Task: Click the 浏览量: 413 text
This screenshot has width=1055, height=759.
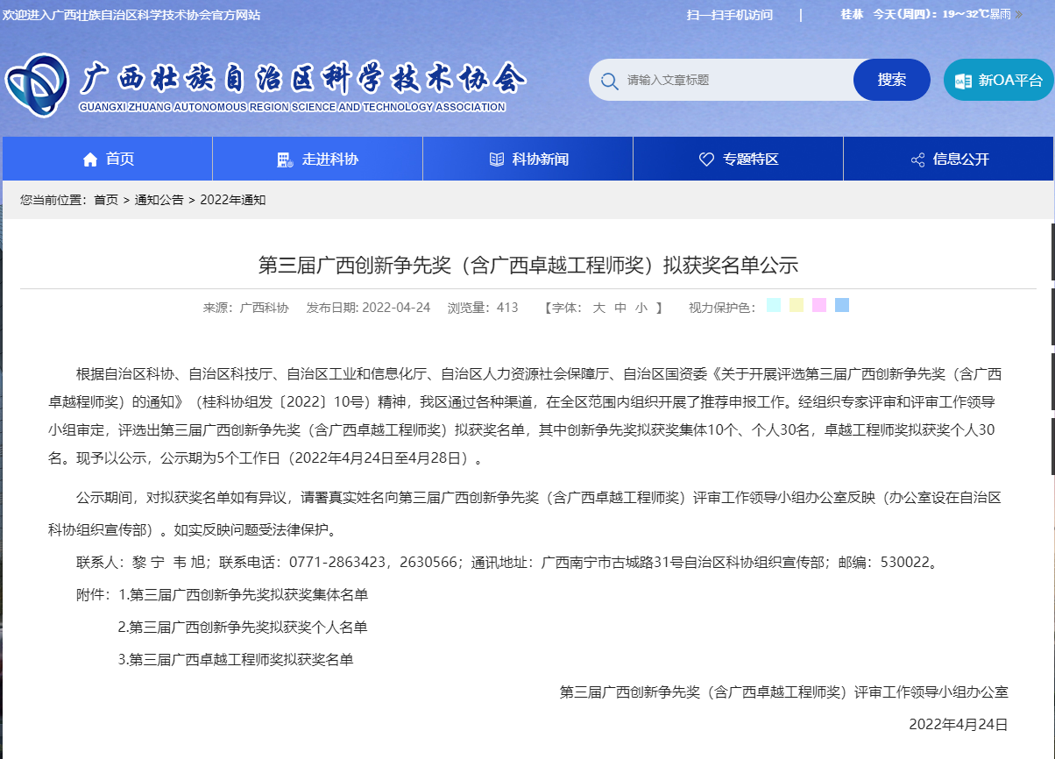Action: coord(483,308)
